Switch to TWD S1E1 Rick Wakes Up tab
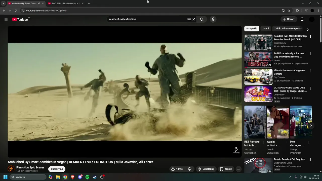This screenshot has height=181, width=322. click(65, 4)
